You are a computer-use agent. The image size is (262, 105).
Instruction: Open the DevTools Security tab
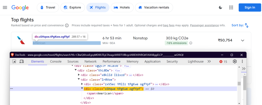click(172, 61)
